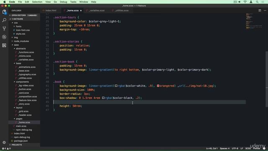Open the Explorer view icon
Viewport: 268px width, 151px height.
4,12
